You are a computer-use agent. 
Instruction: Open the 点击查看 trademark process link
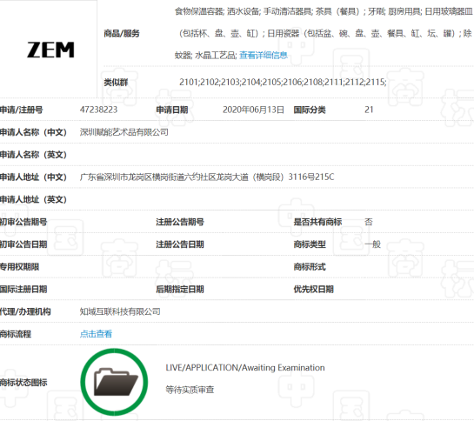click(x=96, y=334)
